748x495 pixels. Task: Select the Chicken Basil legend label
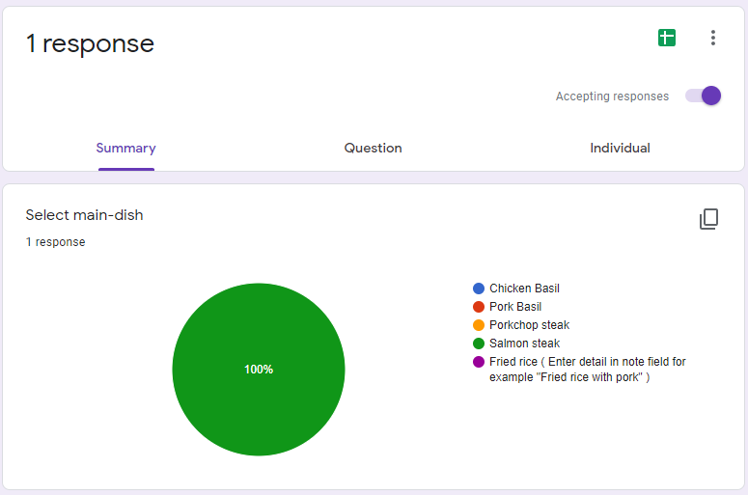[524, 289]
